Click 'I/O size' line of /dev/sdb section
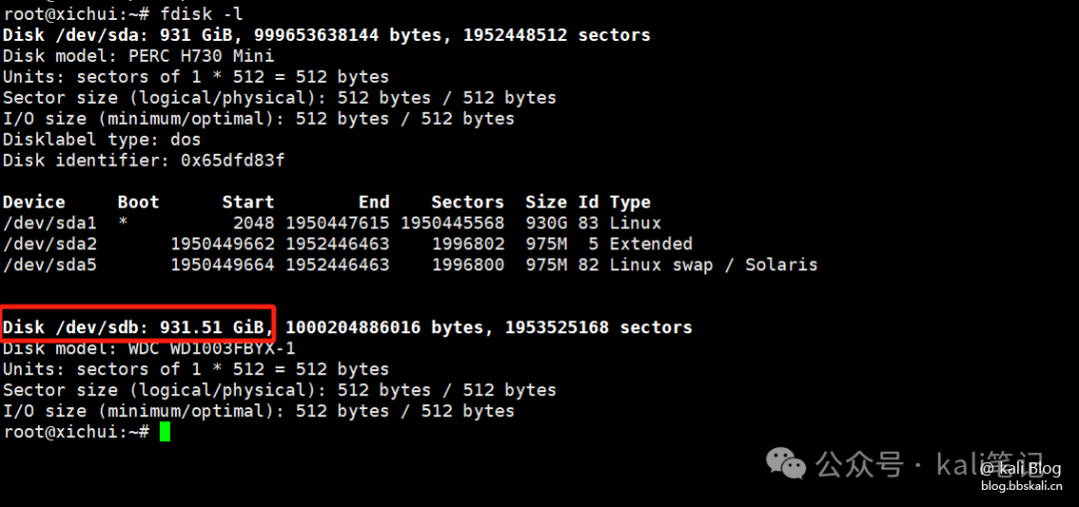This screenshot has width=1079, height=507. 259,411
